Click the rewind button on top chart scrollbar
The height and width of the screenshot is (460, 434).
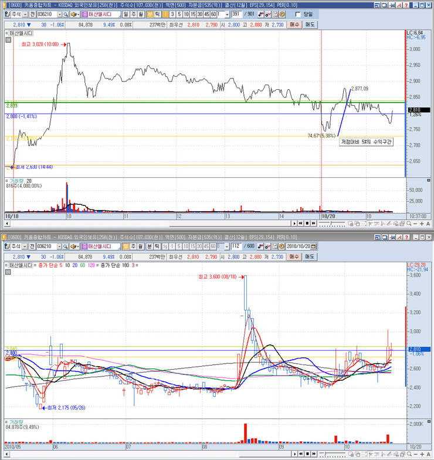pos(300,224)
